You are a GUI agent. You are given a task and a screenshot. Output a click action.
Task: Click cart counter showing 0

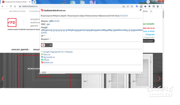[x=151, y=11]
